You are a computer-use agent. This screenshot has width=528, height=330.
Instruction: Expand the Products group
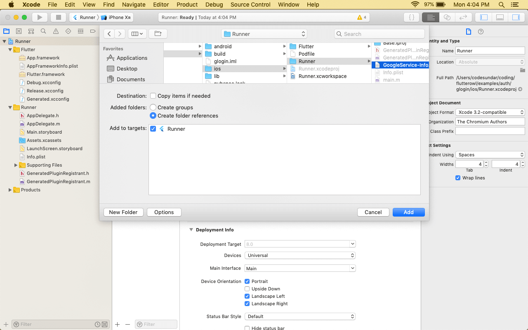coord(10,190)
